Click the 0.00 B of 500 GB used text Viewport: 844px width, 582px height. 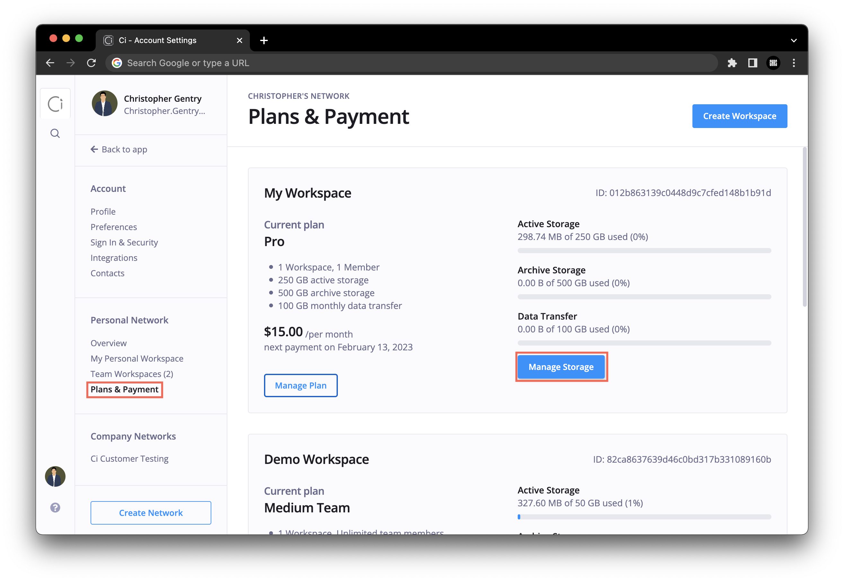574,283
